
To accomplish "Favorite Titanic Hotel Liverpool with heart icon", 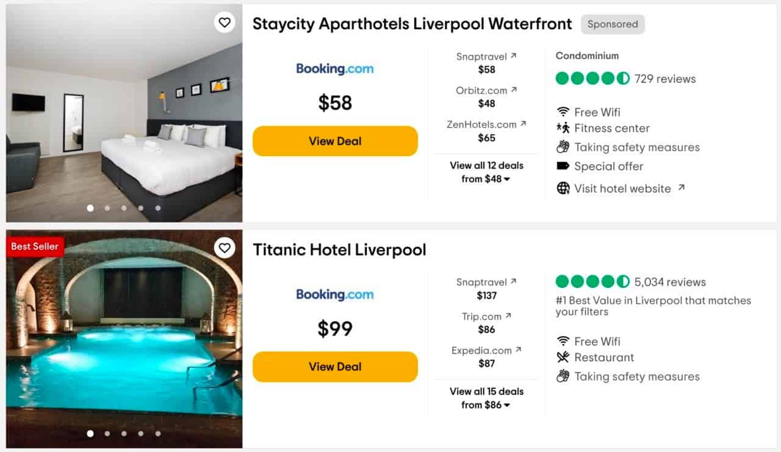I will (x=225, y=248).
